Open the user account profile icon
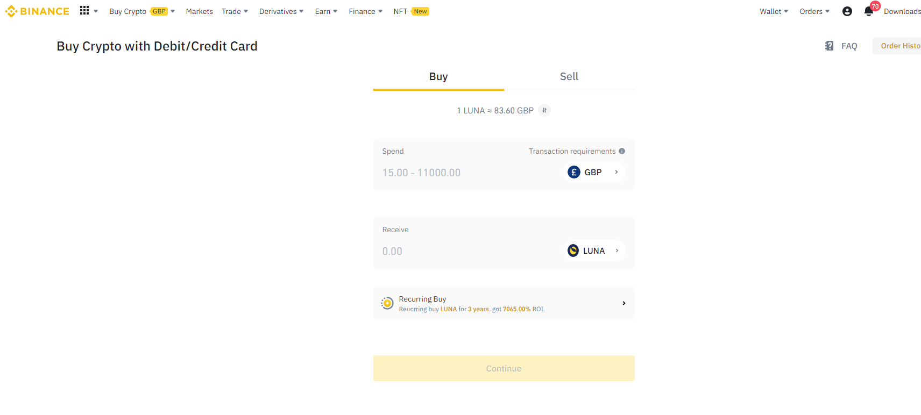 (847, 11)
